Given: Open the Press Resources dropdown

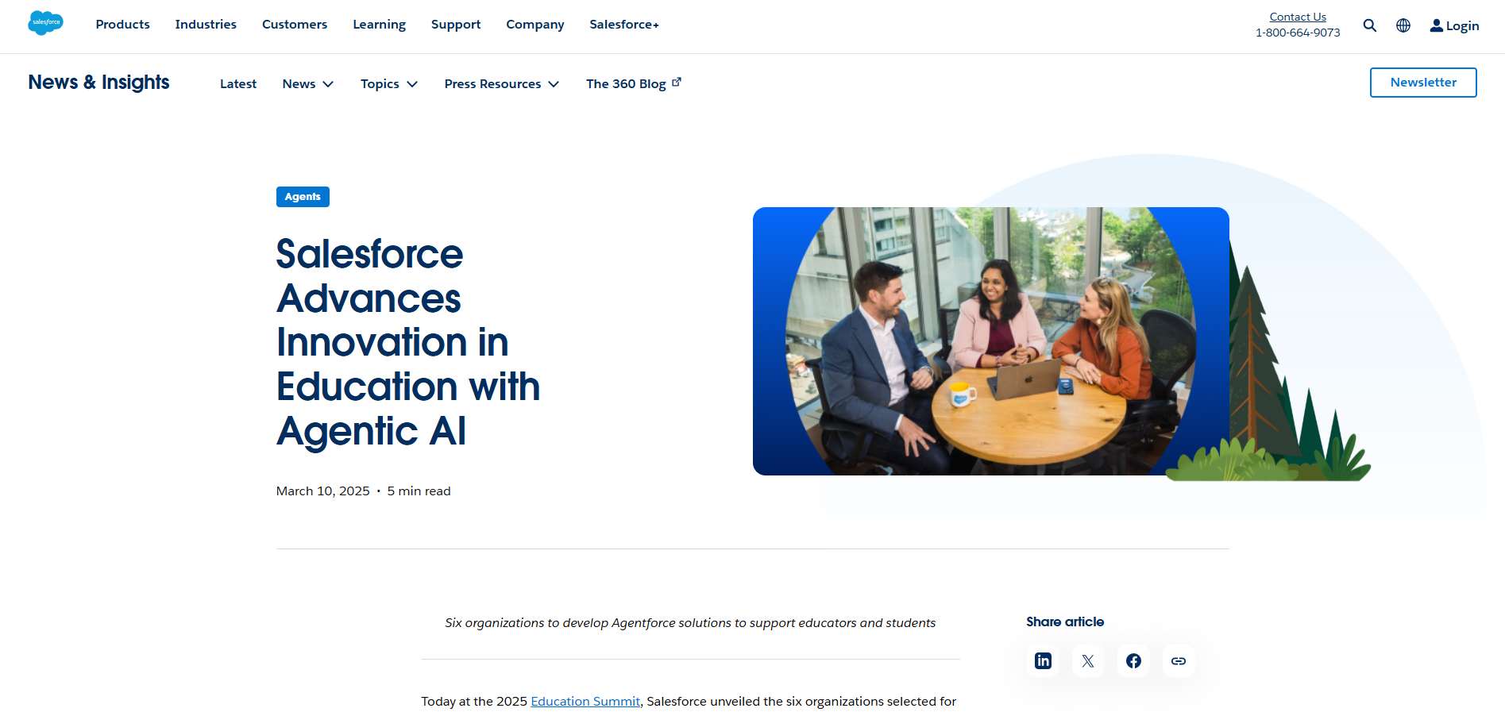Looking at the screenshot, I should [501, 84].
